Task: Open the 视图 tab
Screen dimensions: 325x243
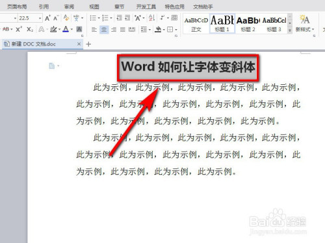Action: [94, 7]
